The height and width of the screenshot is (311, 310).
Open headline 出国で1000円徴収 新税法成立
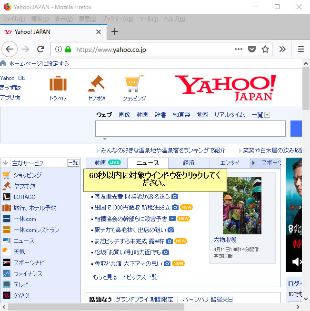click(x=132, y=208)
